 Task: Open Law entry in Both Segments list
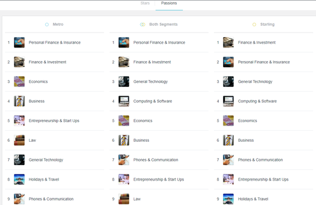[137, 199]
